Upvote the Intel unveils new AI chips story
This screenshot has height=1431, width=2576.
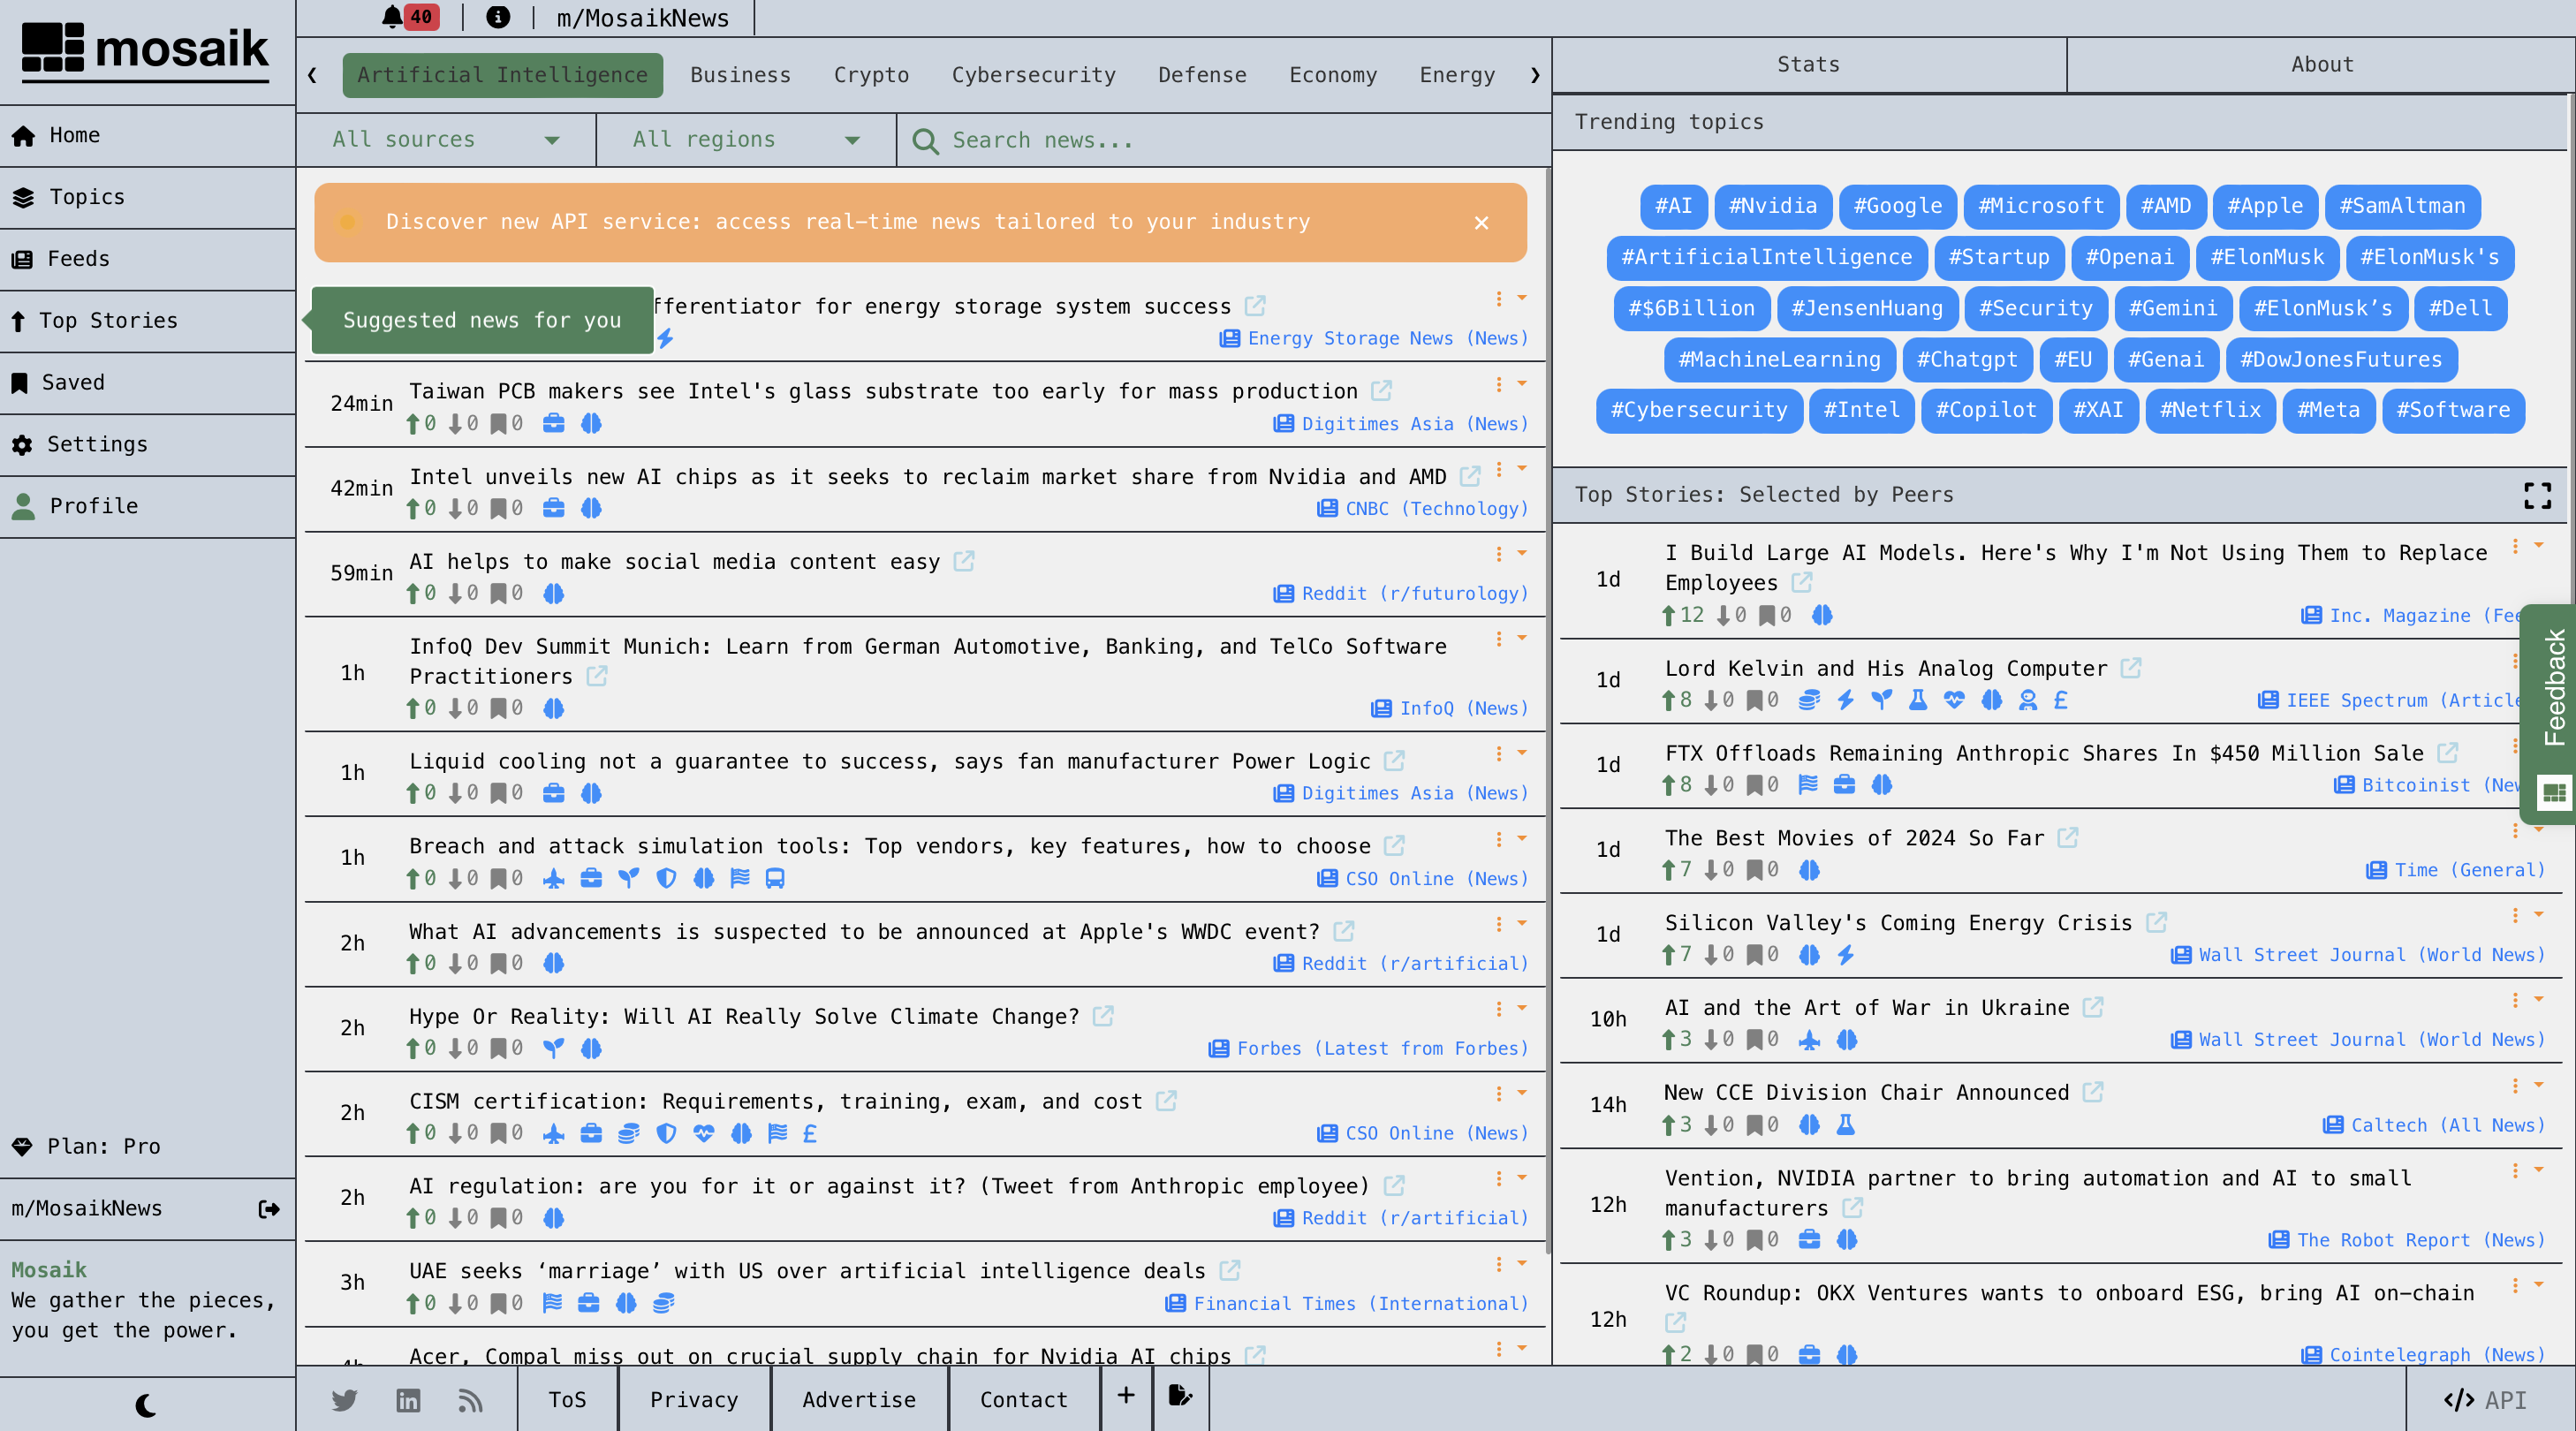tap(413, 508)
